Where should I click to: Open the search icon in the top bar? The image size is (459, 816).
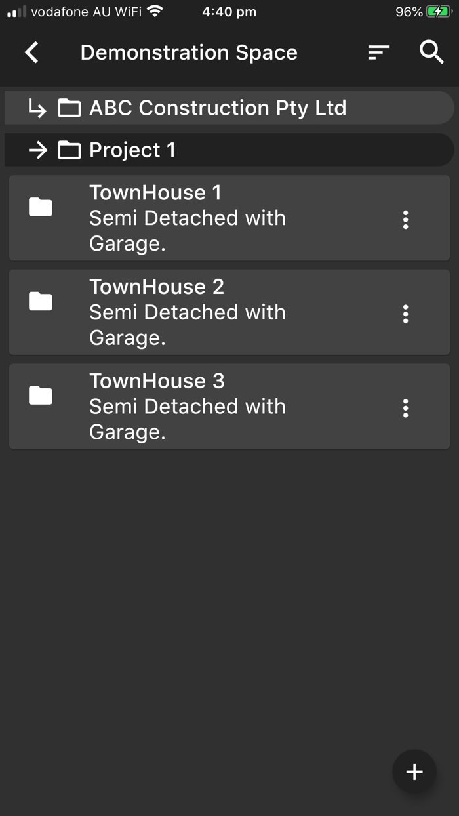[431, 52]
